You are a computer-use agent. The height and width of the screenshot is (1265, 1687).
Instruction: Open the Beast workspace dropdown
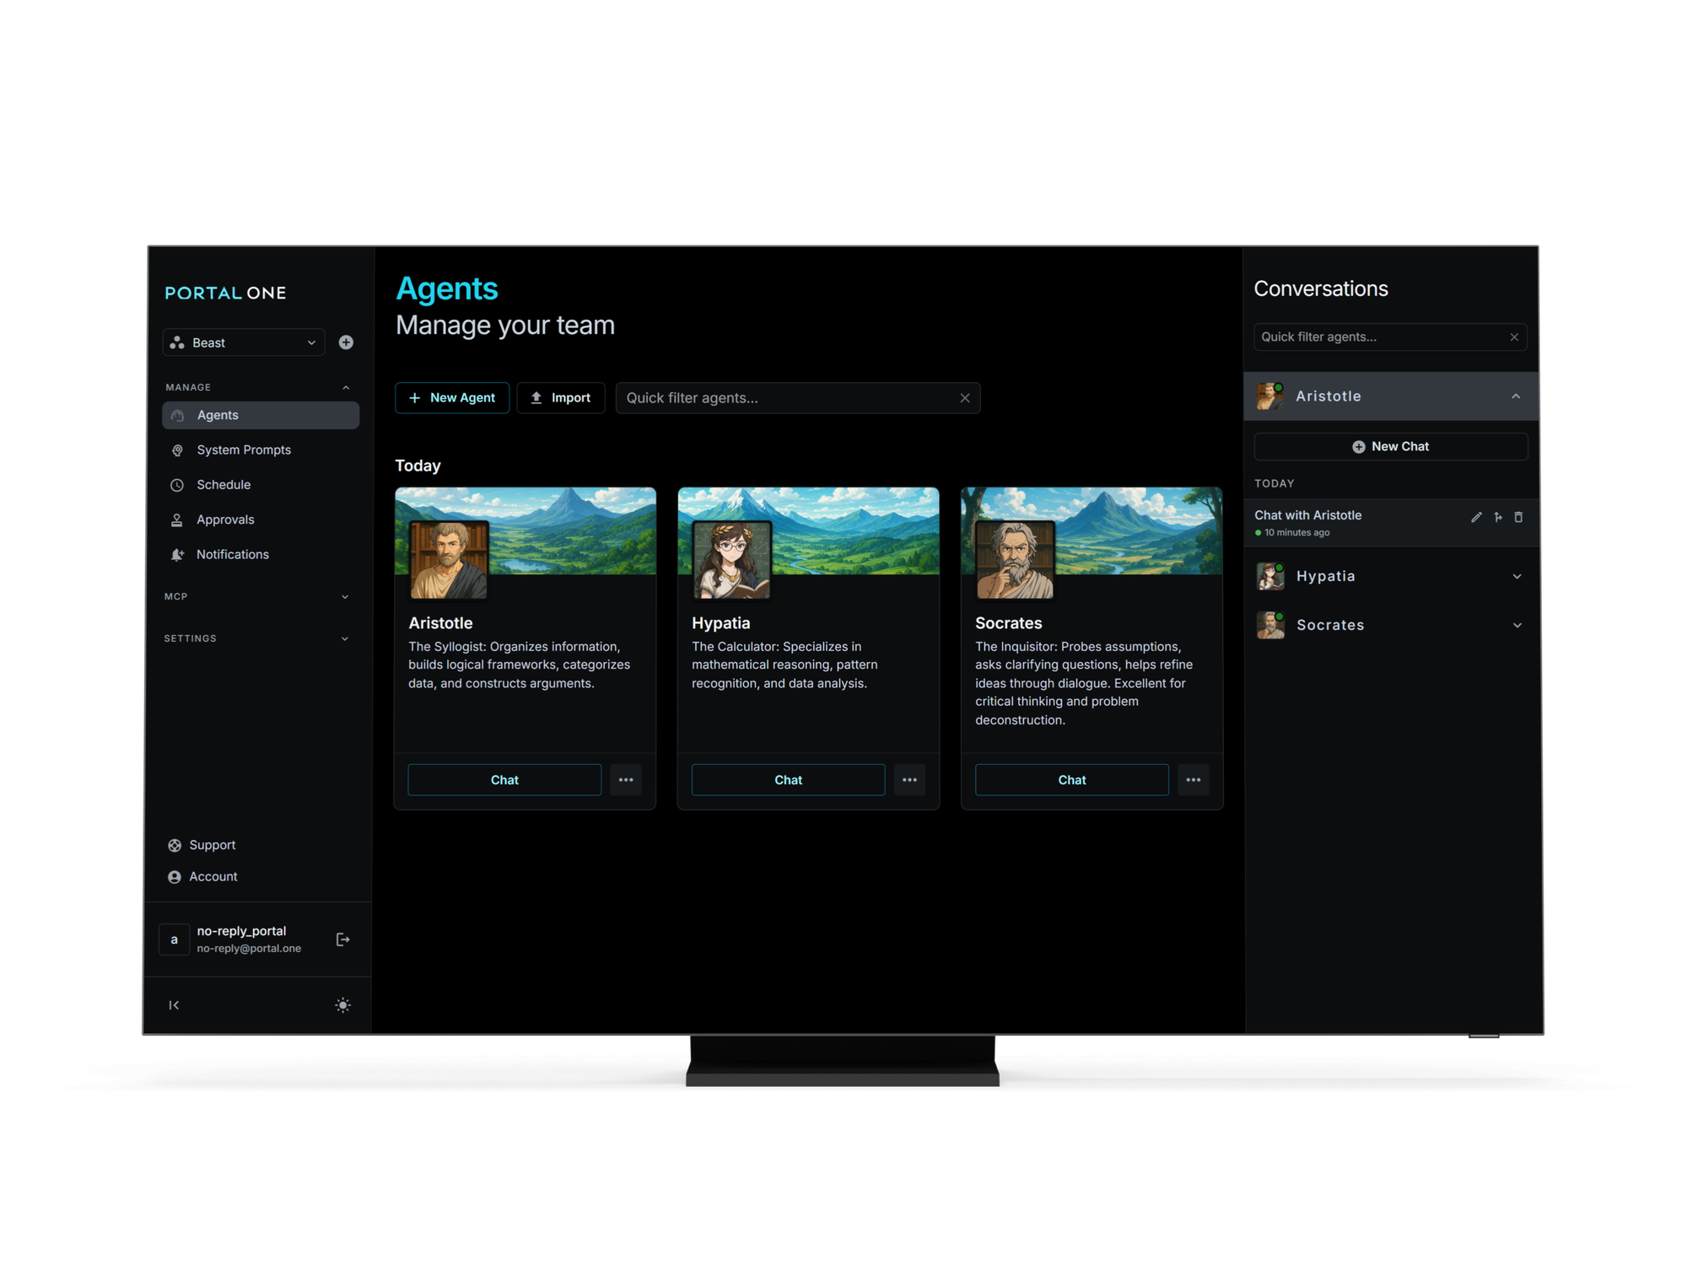coord(243,342)
